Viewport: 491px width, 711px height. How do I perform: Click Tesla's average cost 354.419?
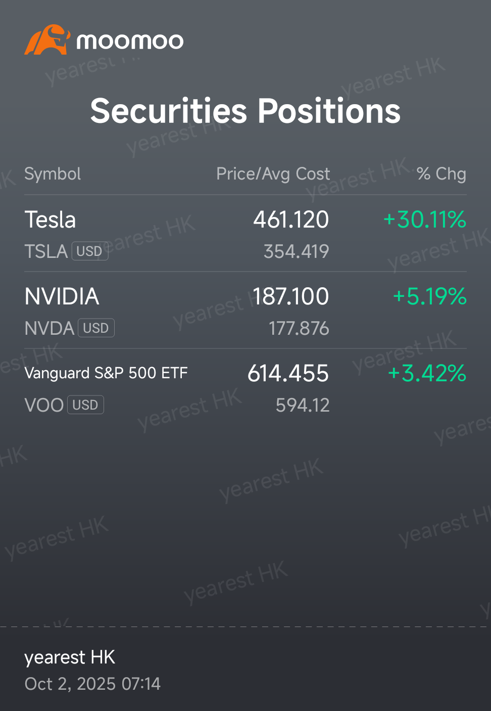tap(297, 251)
